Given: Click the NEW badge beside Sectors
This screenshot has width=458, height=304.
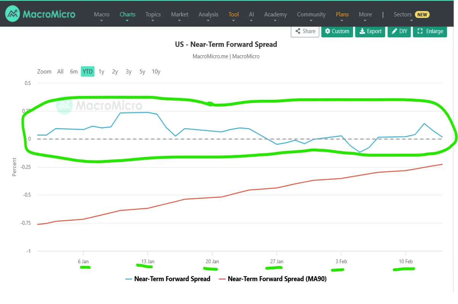Looking at the screenshot, I should (422, 14).
